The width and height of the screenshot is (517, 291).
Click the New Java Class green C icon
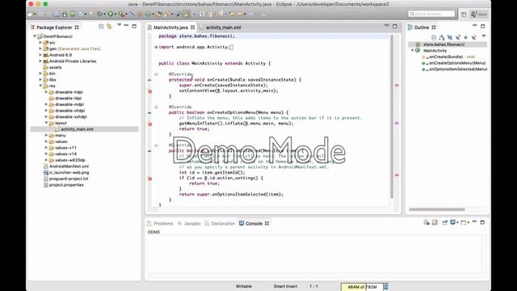coord(148,15)
